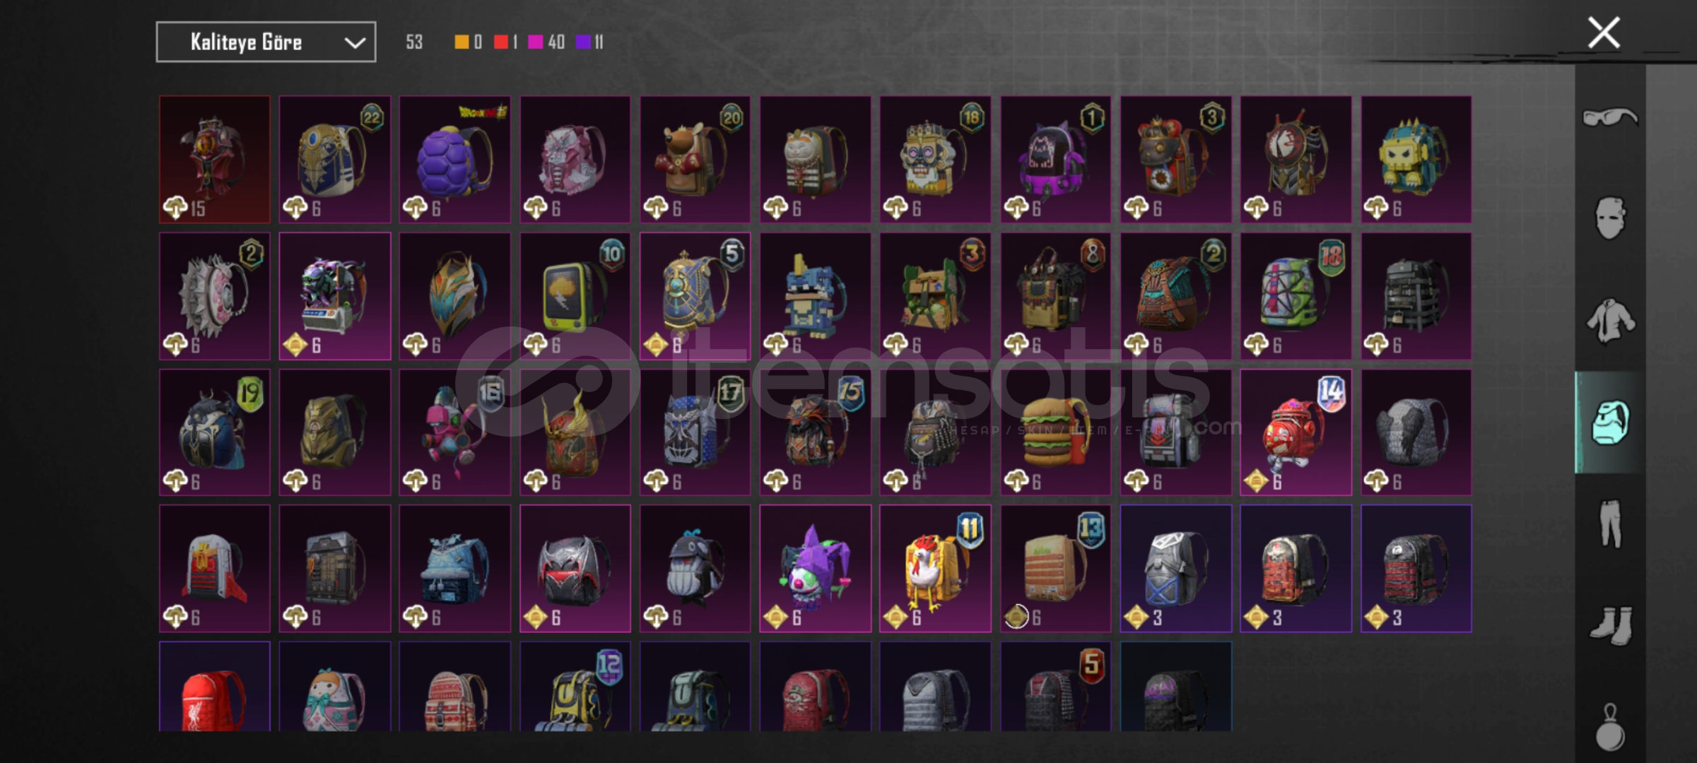Choose the yellow lightning screen backpack level 10

575,296
